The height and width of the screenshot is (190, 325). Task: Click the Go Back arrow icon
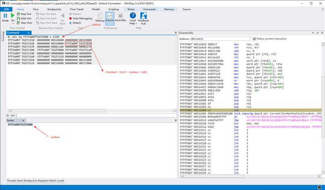point(62,16)
